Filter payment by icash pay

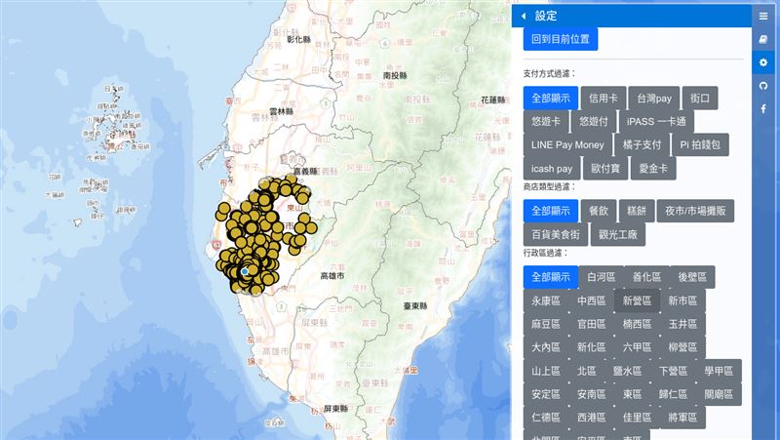click(x=552, y=168)
